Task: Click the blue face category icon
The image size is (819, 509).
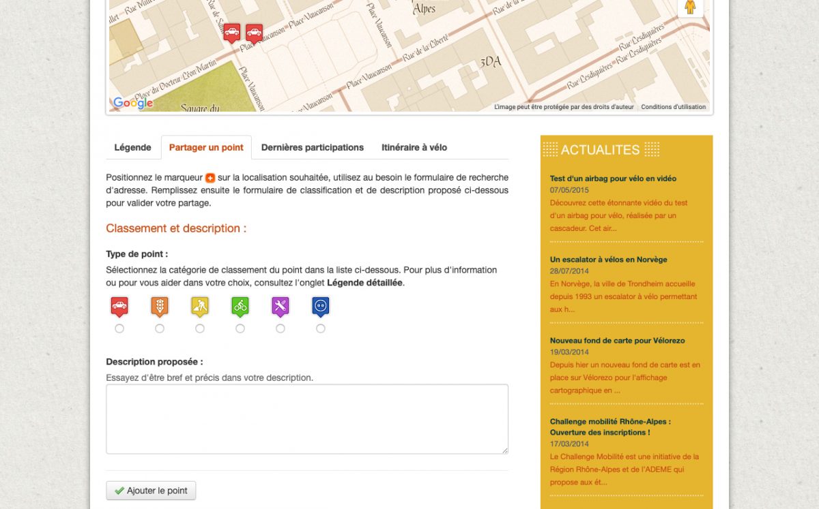Action: coord(321,307)
